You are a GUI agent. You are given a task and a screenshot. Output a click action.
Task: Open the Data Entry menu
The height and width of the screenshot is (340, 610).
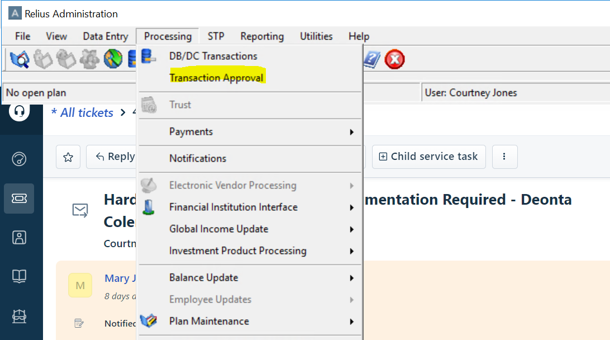106,36
